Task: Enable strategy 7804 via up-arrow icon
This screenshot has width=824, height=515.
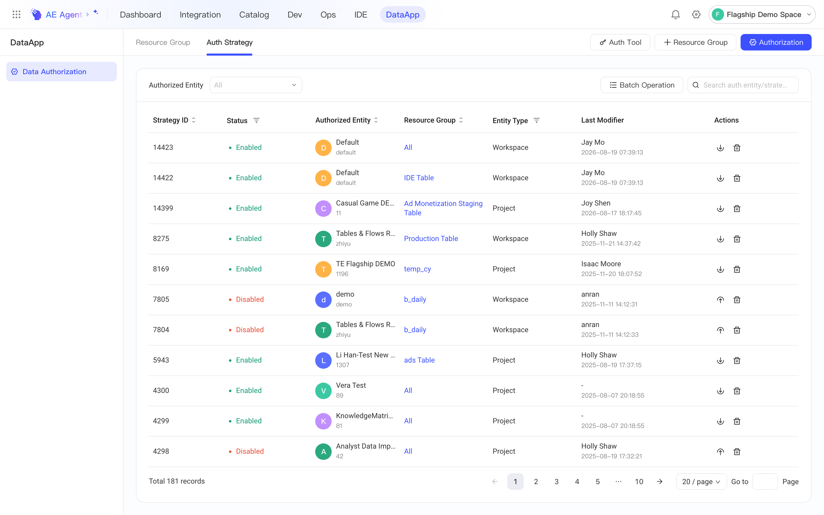Action: (x=720, y=330)
